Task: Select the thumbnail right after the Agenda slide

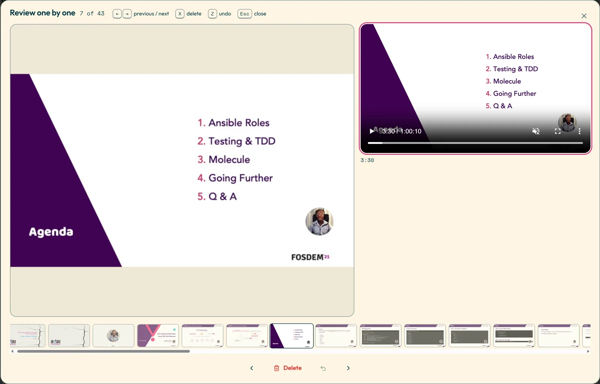Action: pos(336,336)
